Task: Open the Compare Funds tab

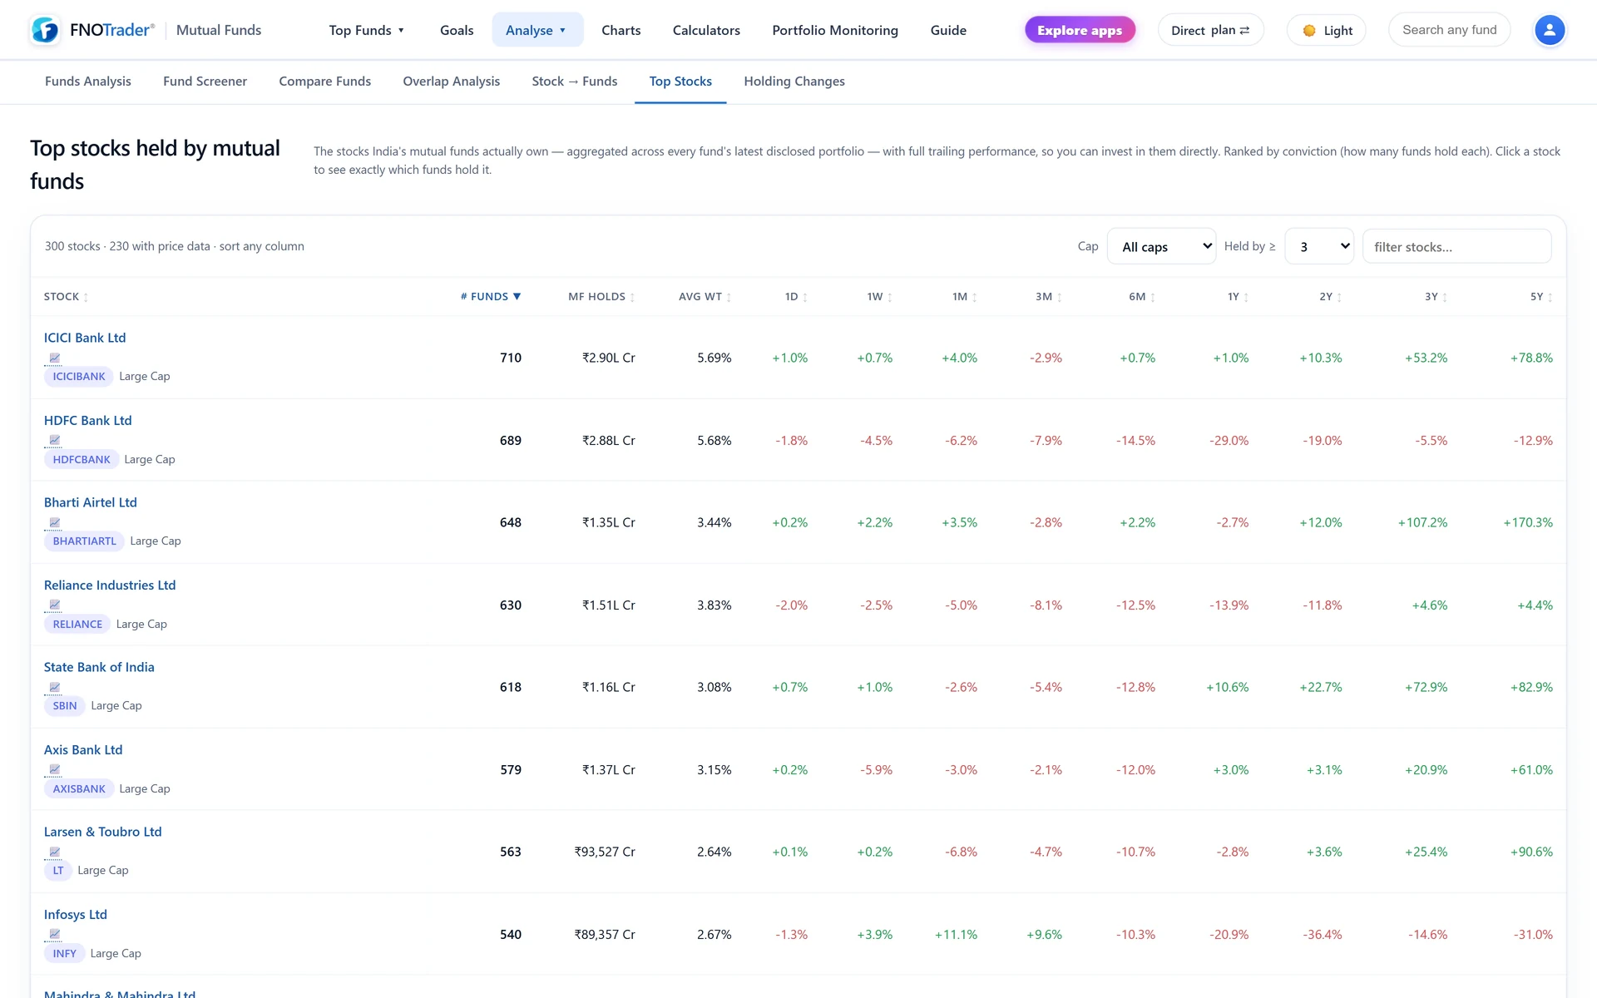Action: click(325, 82)
